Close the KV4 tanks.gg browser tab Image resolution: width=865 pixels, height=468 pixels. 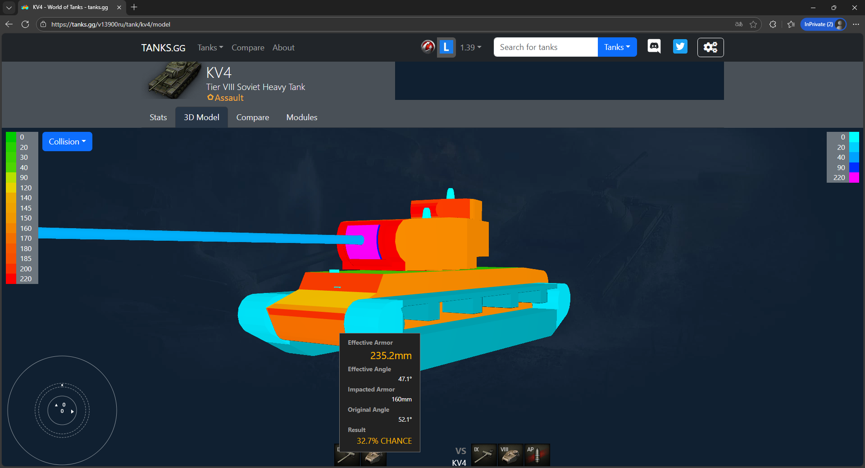[119, 7]
